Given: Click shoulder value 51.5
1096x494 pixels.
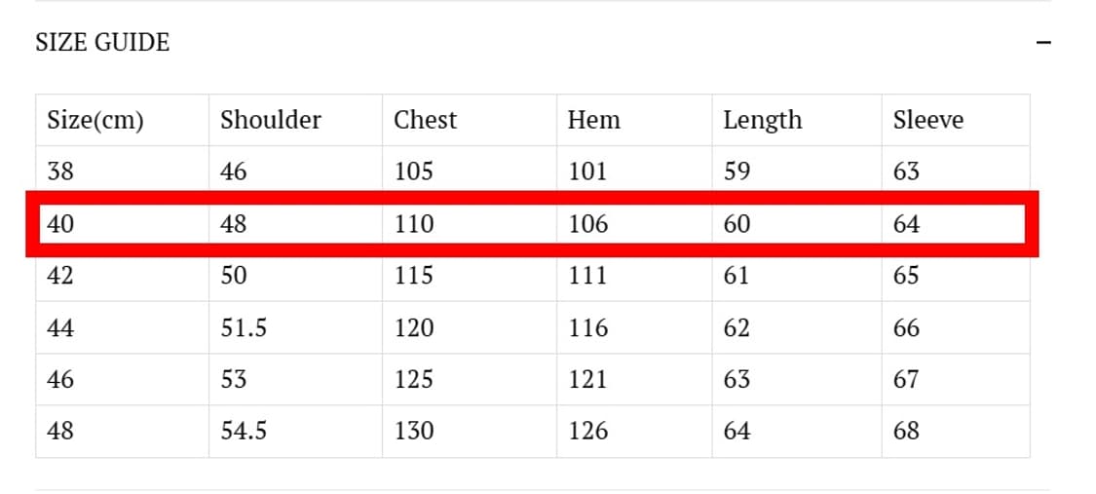Looking at the screenshot, I should point(244,328).
